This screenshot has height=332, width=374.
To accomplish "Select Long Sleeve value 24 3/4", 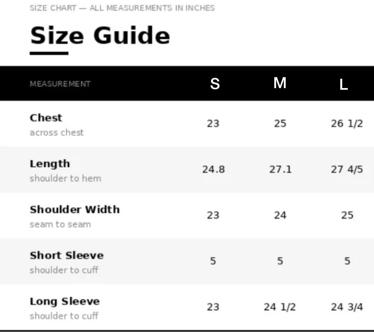I will coord(347,307).
